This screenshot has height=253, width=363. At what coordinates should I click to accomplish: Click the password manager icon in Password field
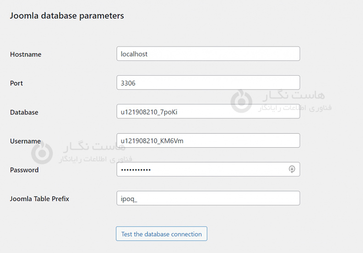point(292,169)
